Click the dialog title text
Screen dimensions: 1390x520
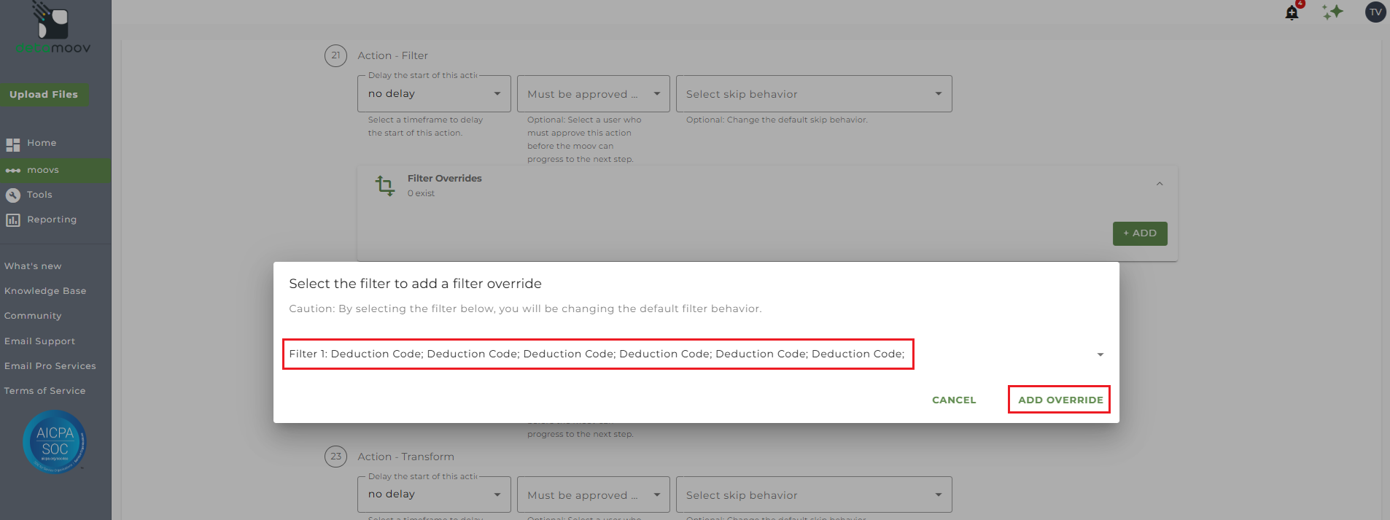pyautogui.click(x=415, y=284)
